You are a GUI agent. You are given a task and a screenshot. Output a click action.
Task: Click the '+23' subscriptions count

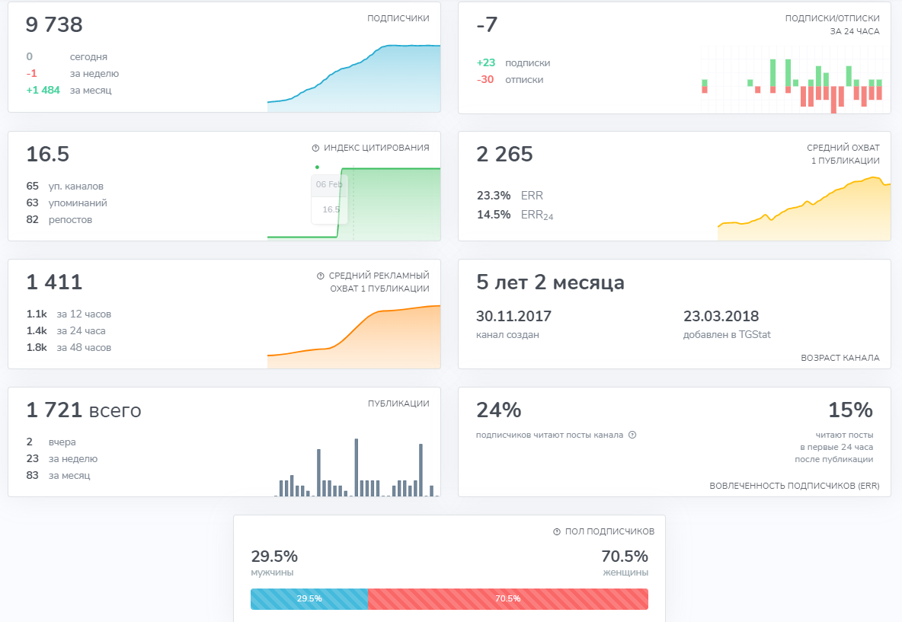coord(486,62)
